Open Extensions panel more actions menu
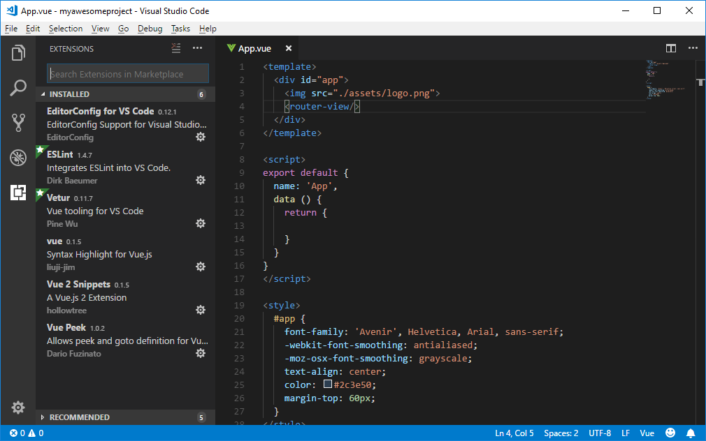The height and width of the screenshot is (441, 706). tap(197, 48)
